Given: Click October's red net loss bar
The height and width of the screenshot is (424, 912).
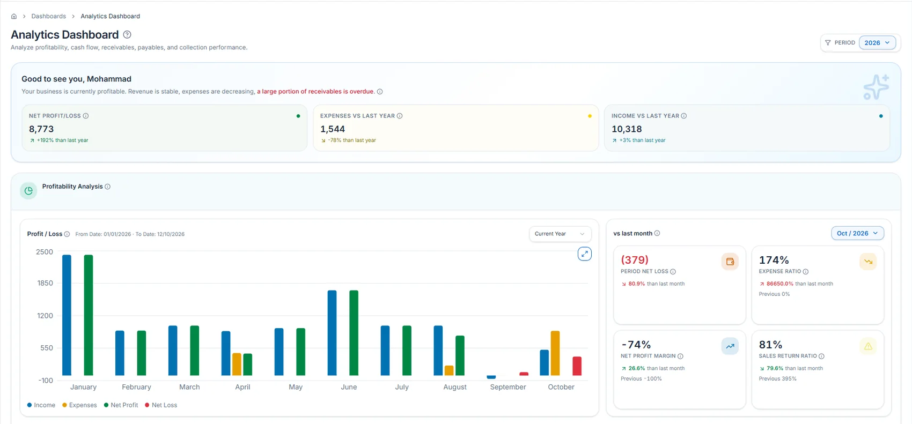Looking at the screenshot, I should coord(577,366).
